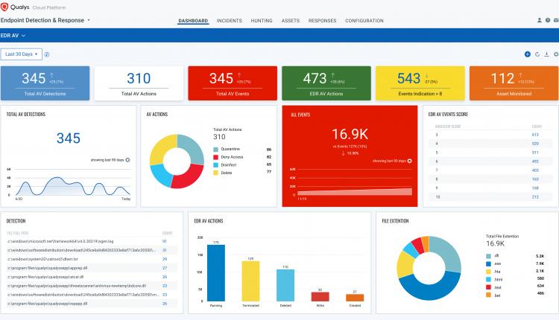Click the Delete legend color swatch
This screenshot has height=320, width=559.
click(x=215, y=173)
